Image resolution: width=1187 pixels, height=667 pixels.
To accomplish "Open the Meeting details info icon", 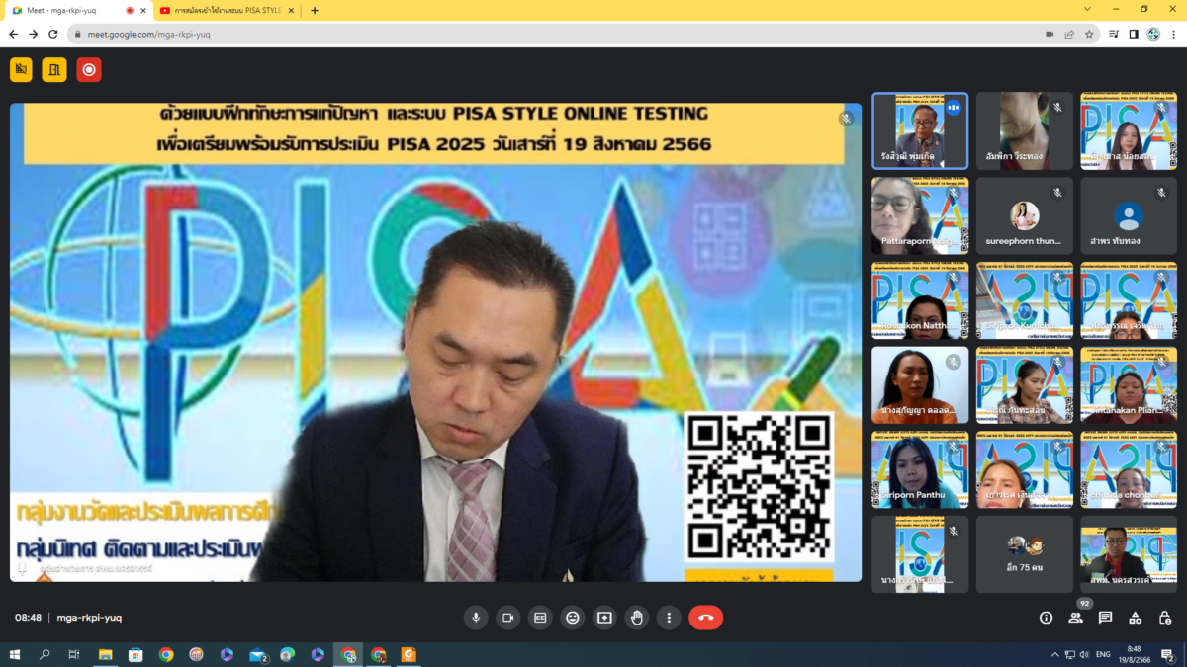I will pos(1046,618).
